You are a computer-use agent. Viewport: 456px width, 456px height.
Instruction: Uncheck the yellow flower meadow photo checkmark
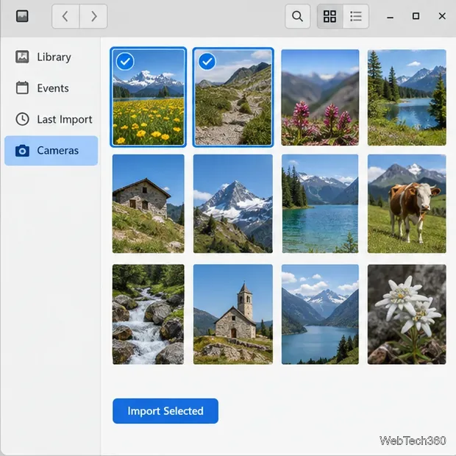(125, 61)
